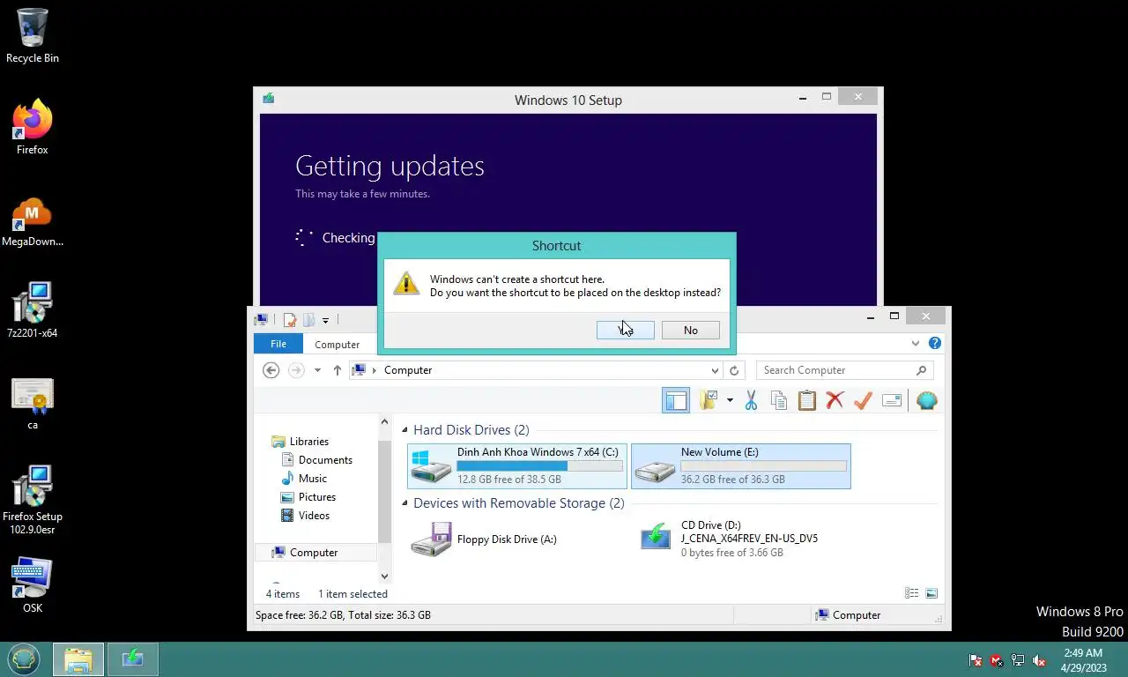Select Computer in the navigation pane
This screenshot has width=1128, height=677.
315,553
